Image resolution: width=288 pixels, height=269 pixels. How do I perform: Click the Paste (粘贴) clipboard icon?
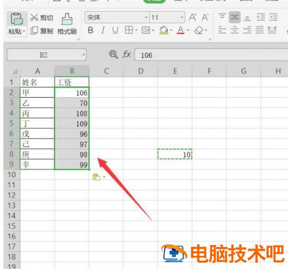17,19
